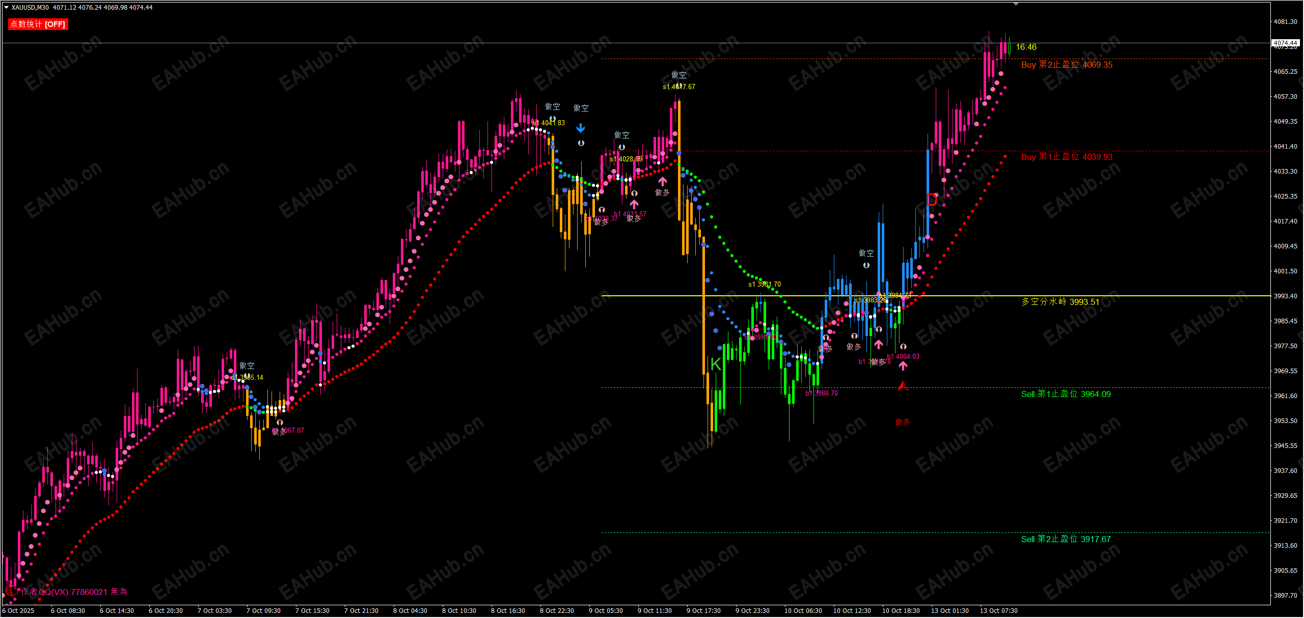This screenshot has height=618, width=1304.
Task: Click the red arrowhead marker below b1 4004.03
Action: tap(903, 386)
